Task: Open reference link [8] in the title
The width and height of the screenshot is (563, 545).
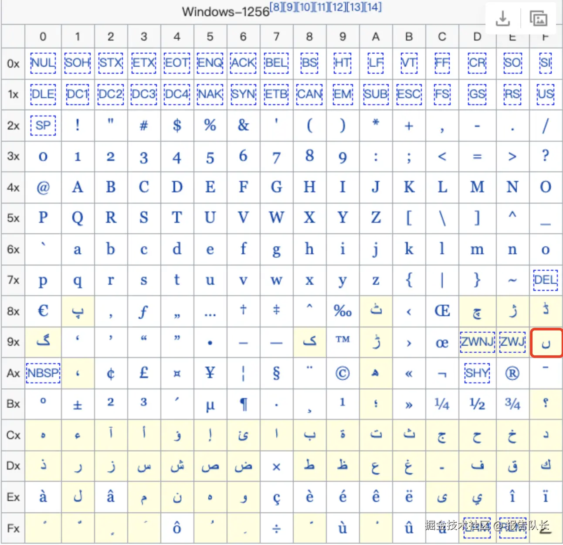Action: [276, 7]
